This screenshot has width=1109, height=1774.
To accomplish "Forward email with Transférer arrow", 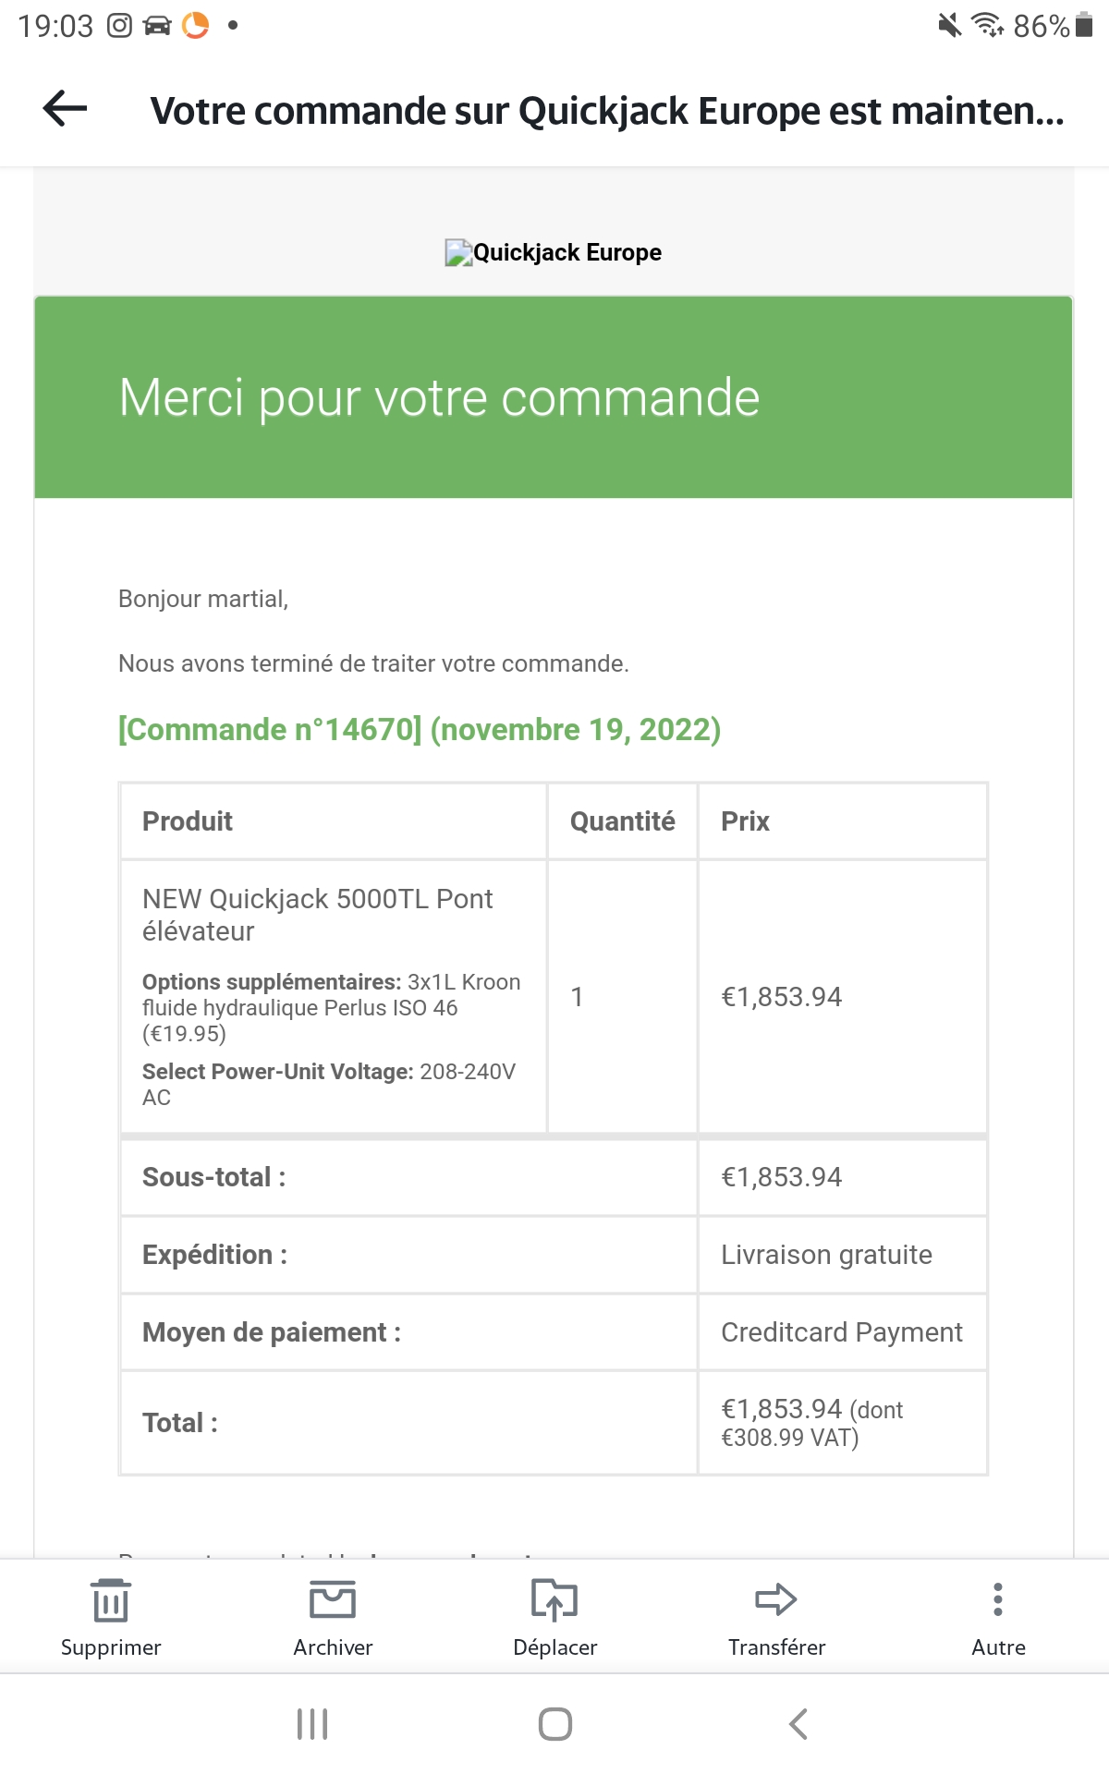I will [x=776, y=1618].
